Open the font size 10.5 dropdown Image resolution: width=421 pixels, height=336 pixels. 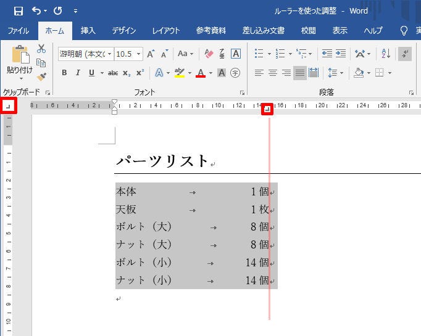tap(138, 54)
